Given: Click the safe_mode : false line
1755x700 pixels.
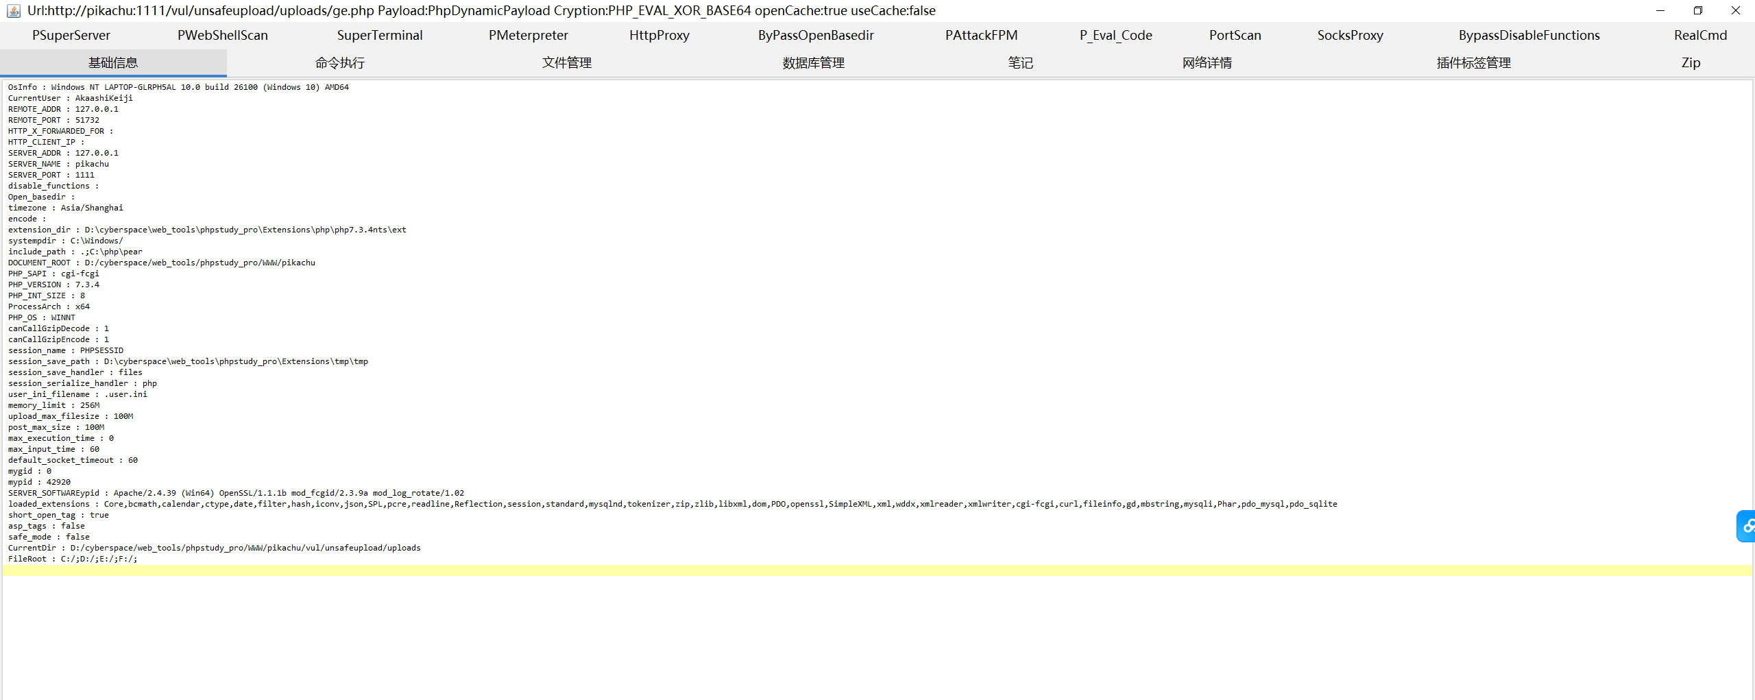Looking at the screenshot, I should pos(49,537).
